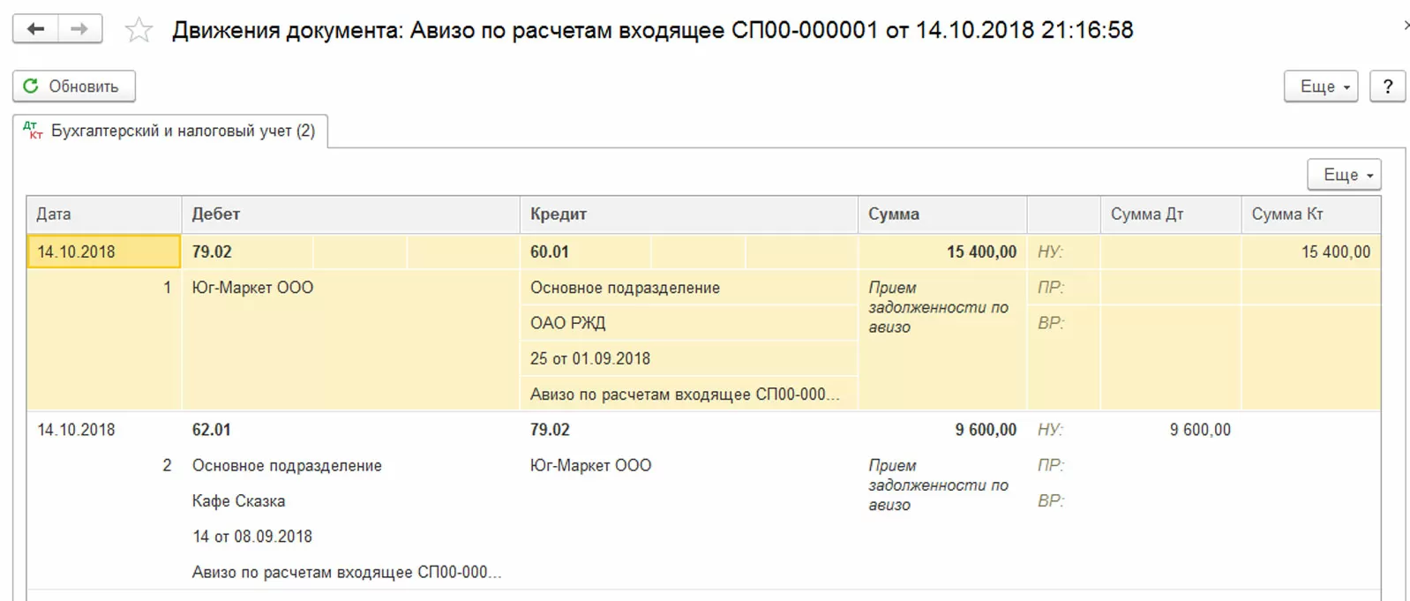
Task: Open the top Еще dropdown menu
Action: click(1320, 86)
